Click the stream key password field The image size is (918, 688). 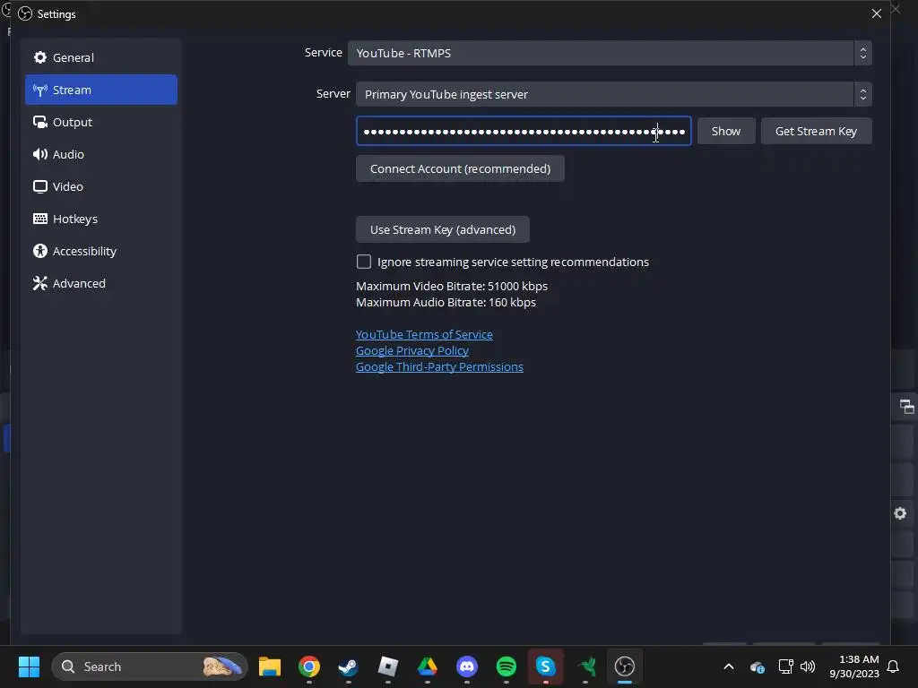[524, 131]
